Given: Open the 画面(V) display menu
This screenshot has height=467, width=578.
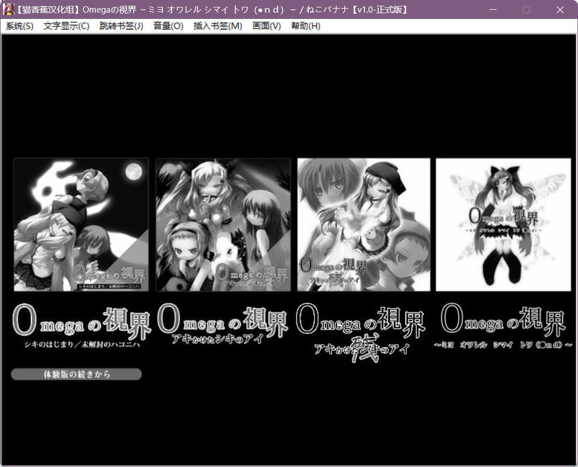Looking at the screenshot, I should pos(266,26).
